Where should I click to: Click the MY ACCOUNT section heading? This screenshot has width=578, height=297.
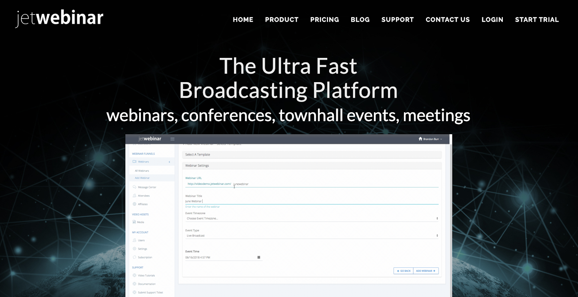[x=140, y=232]
